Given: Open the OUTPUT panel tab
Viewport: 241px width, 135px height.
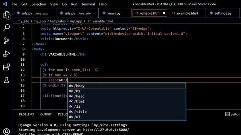Looking at the screenshot, I should click(x=46, y=114).
